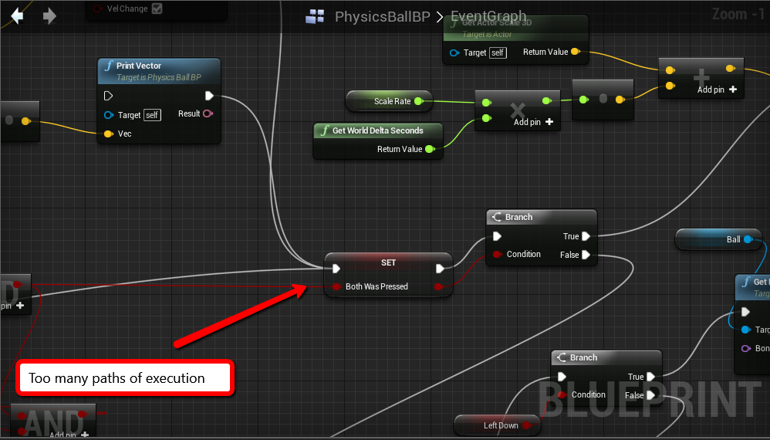This screenshot has height=440, width=770.
Task: Click the EventGraph breadcrumb
Action: [488, 16]
